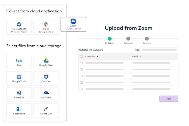Check the fourth custodian row checkbox
Image resolution: width=189 pixels, height=126 pixels.
[81, 82]
